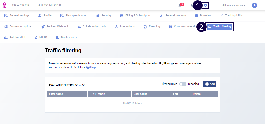Open the user avatar 'A' menu
Image resolution: width=265 pixels, height=124 pixels.
pos(254,5)
